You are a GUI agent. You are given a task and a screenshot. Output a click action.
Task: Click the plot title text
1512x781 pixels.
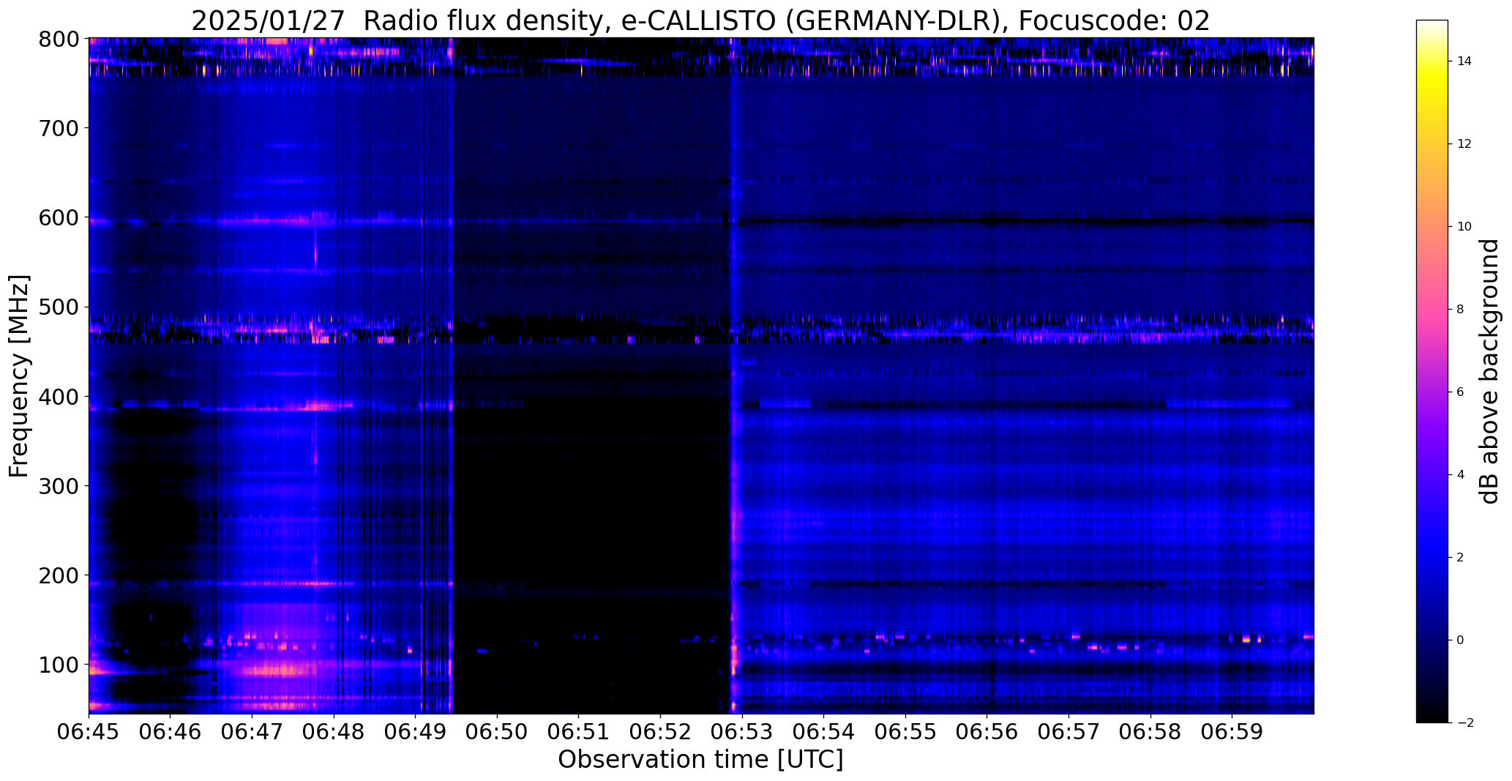(x=700, y=21)
